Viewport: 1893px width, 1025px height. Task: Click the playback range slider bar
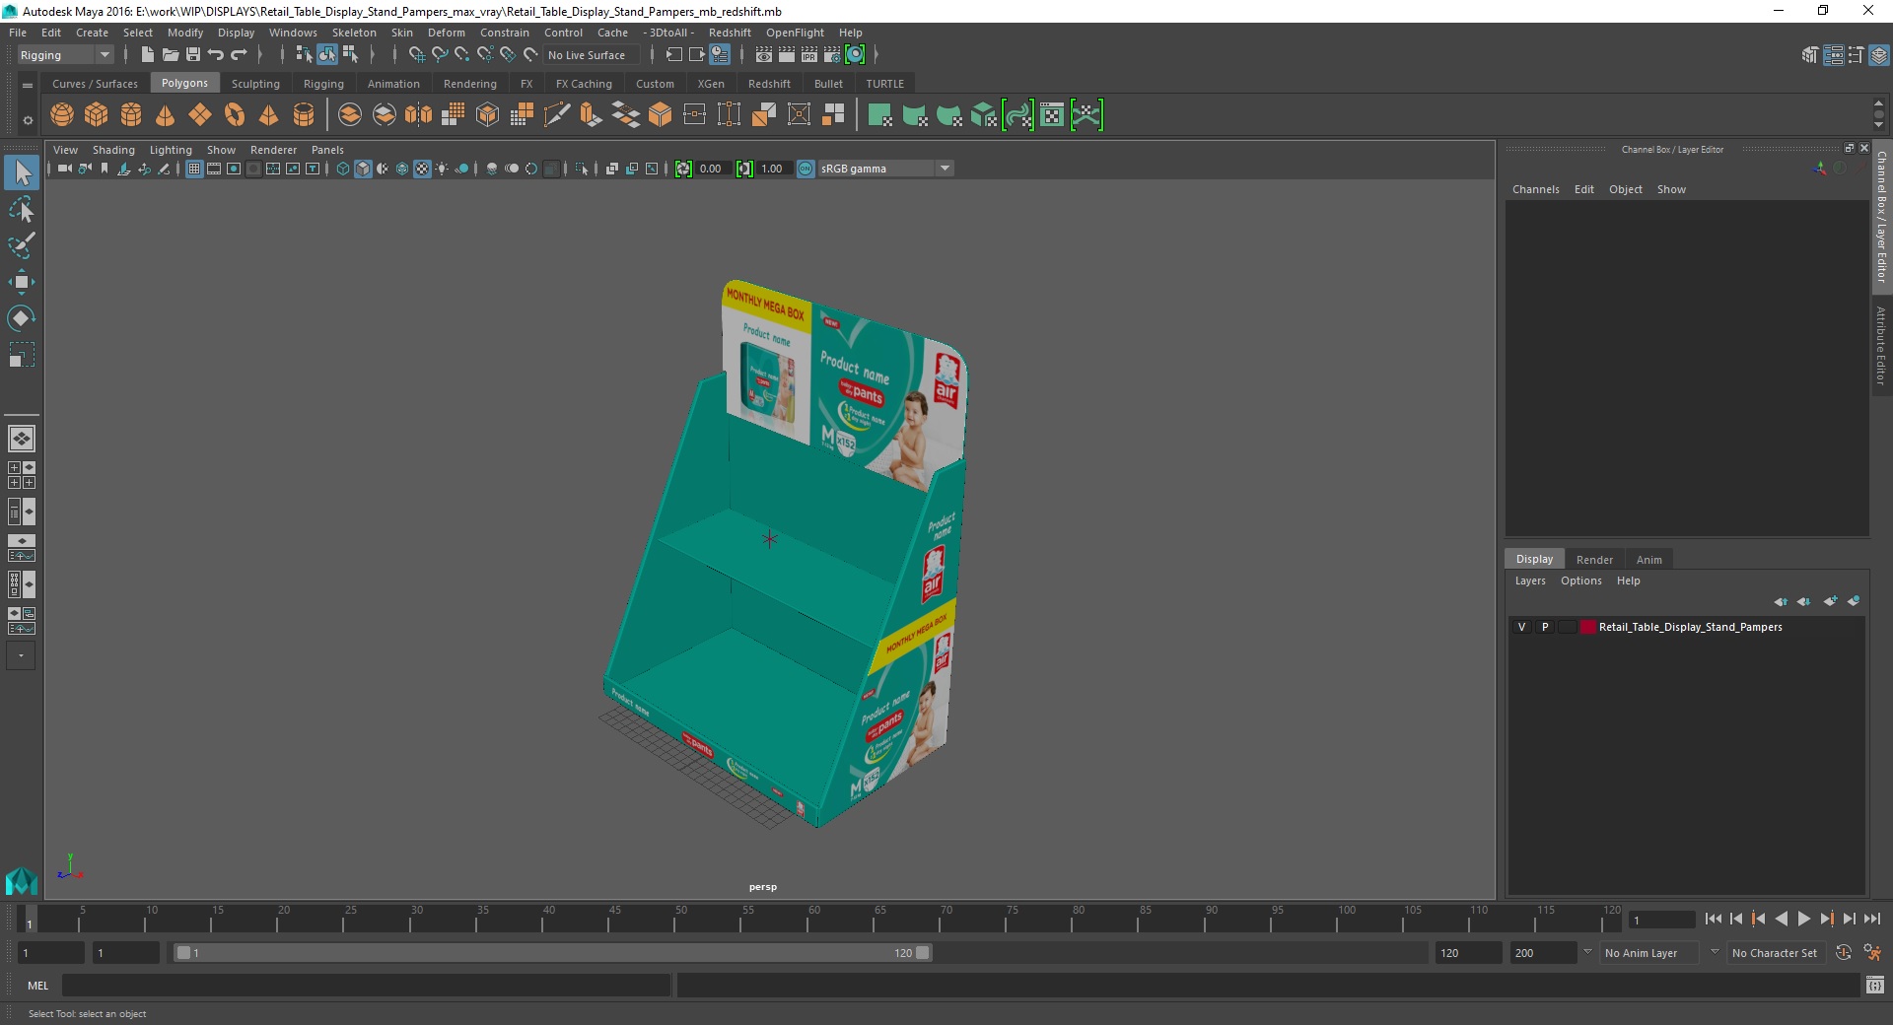pos(552,953)
